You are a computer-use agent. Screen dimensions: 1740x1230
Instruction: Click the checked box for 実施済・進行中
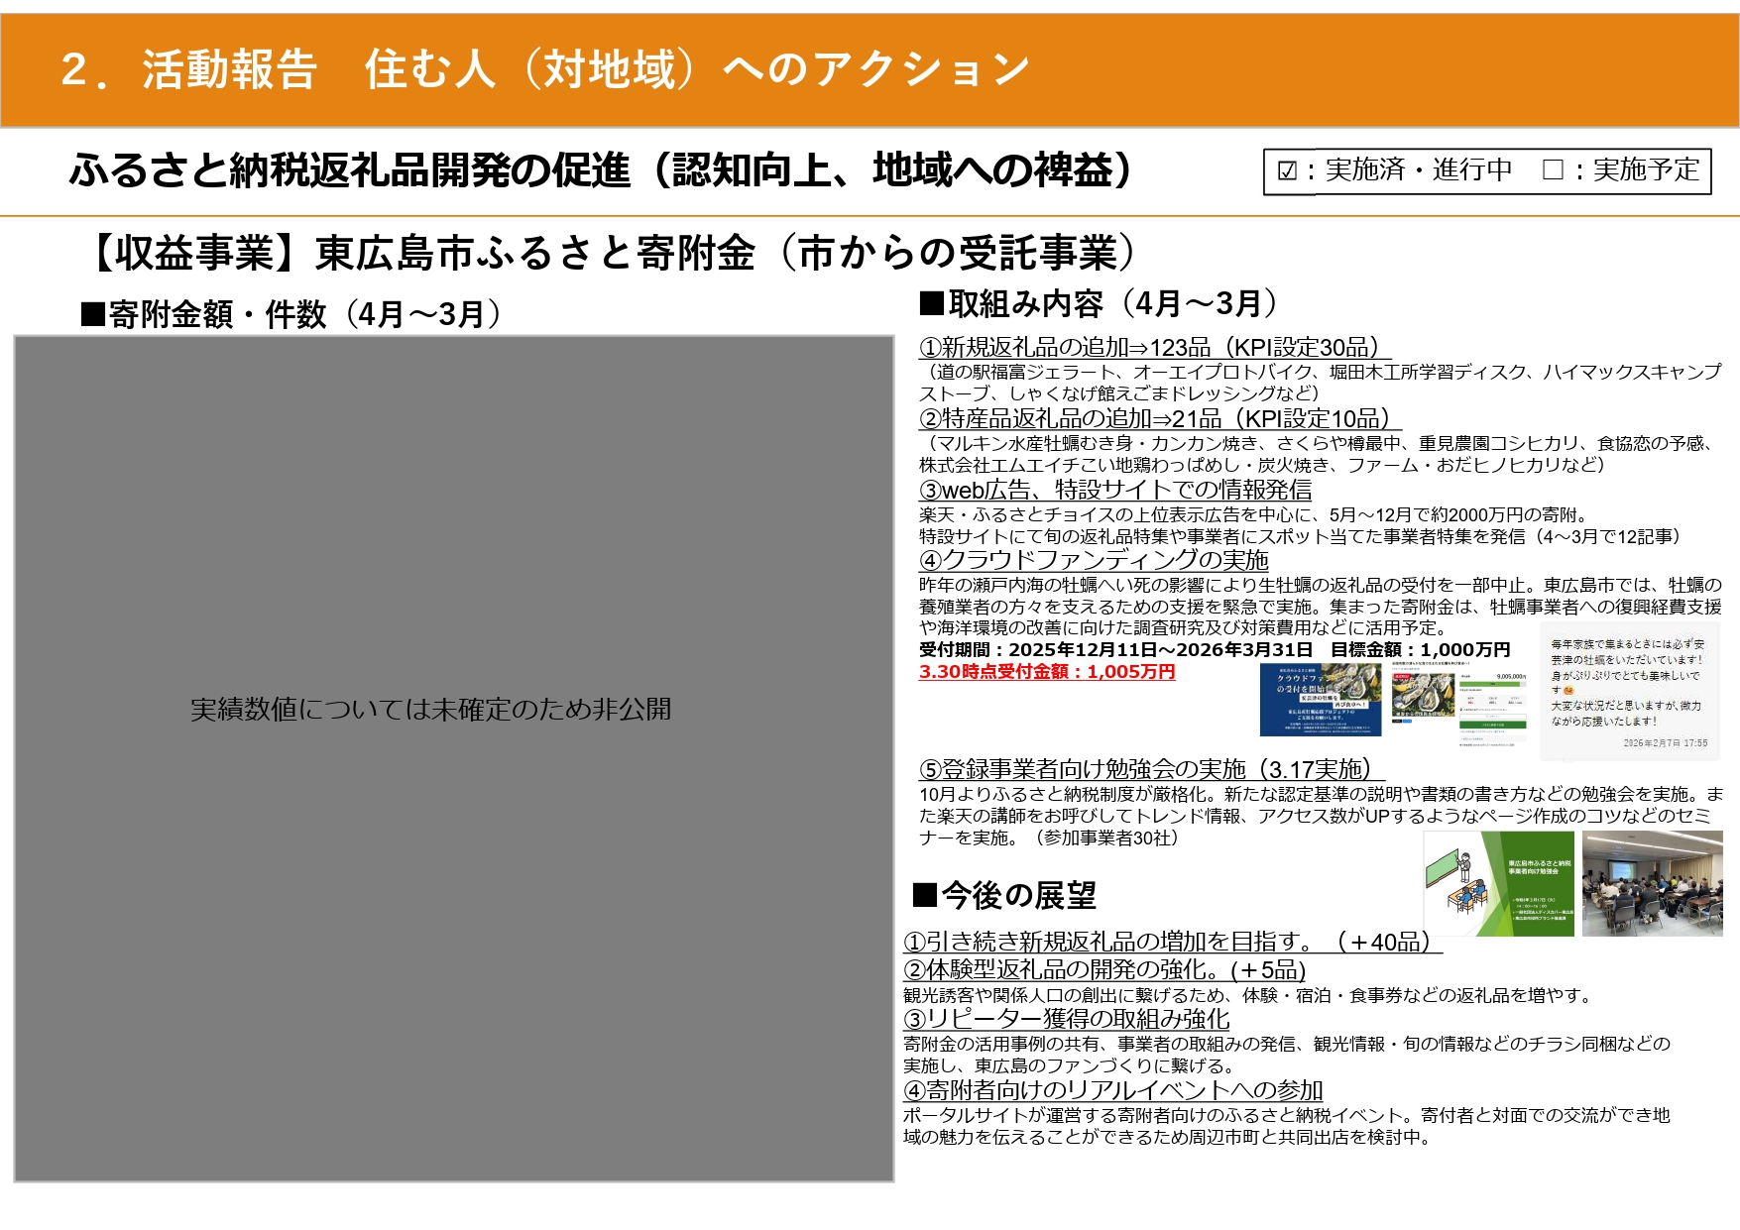(1287, 171)
